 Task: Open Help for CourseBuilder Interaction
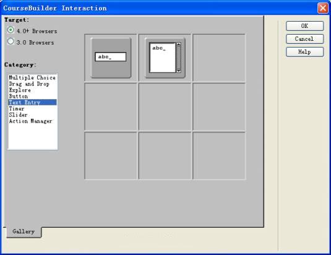(304, 52)
